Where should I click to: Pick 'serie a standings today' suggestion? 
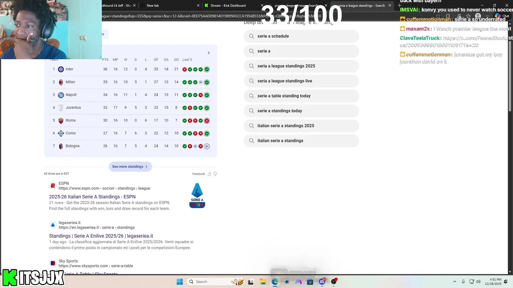(x=301, y=111)
